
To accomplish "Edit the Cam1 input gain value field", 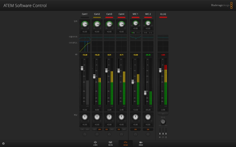I will [x=85, y=32].
